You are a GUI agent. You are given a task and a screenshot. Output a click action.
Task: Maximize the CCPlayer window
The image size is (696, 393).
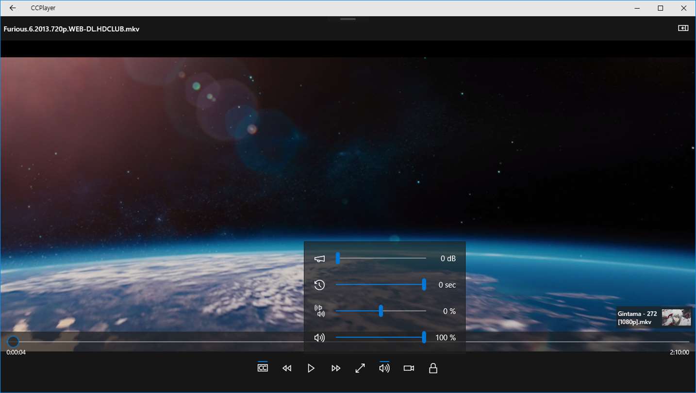coord(660,8)
